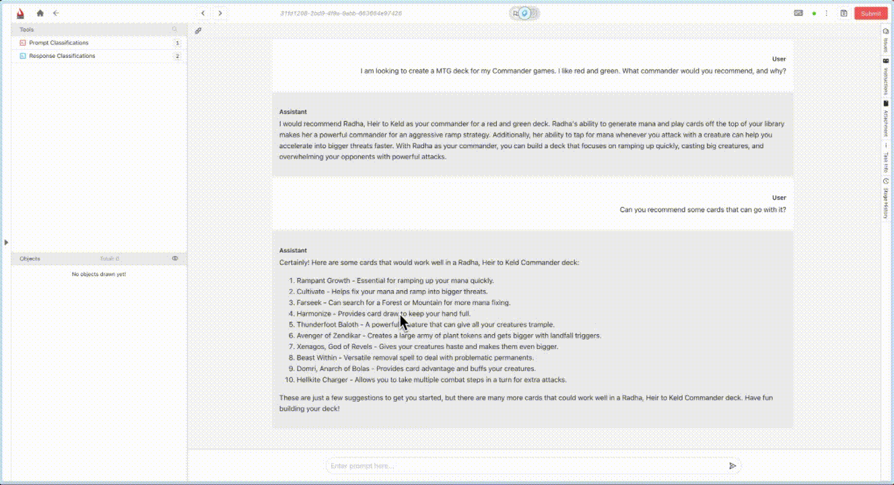
Task: Click list item 'Xenagos, God of Revels'
Action: pos(427,347)
